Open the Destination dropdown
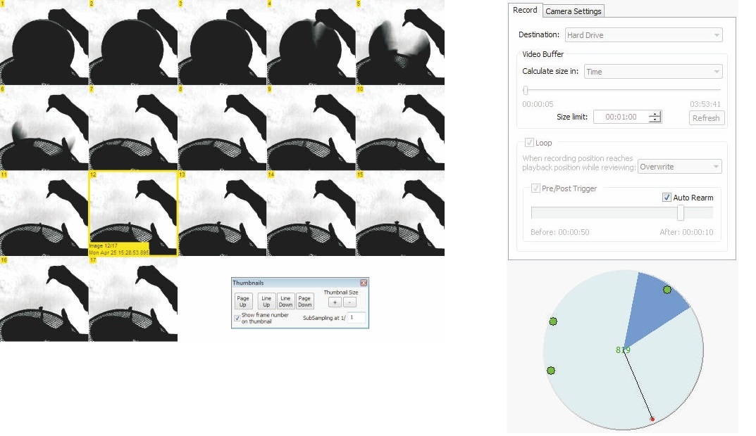The image size is (756, 436). [x=643, y=35]
